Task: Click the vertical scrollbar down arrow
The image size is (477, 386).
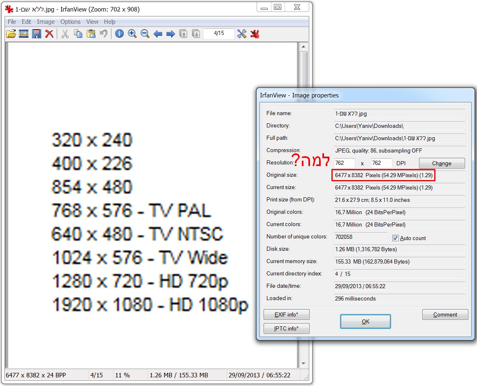Action: pyautogui.click(x=303, y=363)
